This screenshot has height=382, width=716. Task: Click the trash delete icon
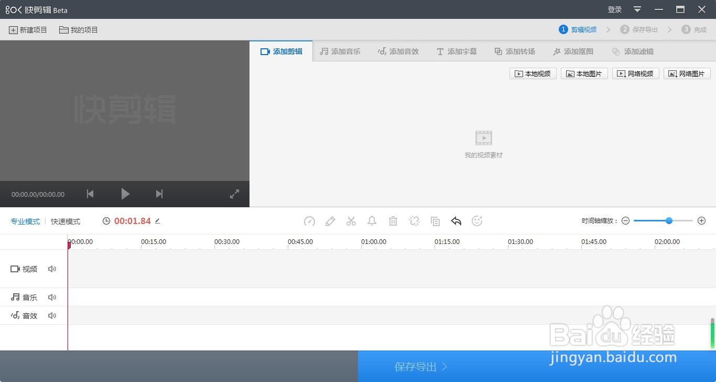tap(393, 221)
